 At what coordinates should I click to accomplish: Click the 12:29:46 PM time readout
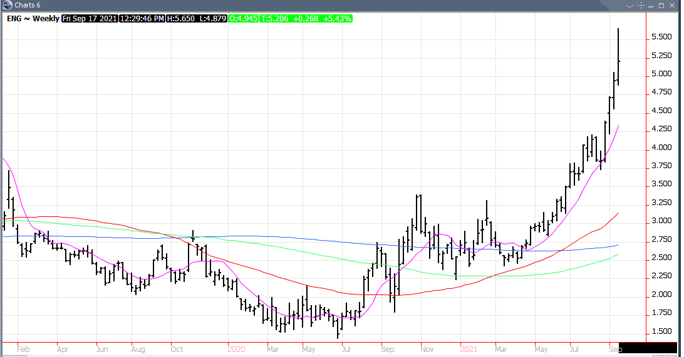pos(142,19)
